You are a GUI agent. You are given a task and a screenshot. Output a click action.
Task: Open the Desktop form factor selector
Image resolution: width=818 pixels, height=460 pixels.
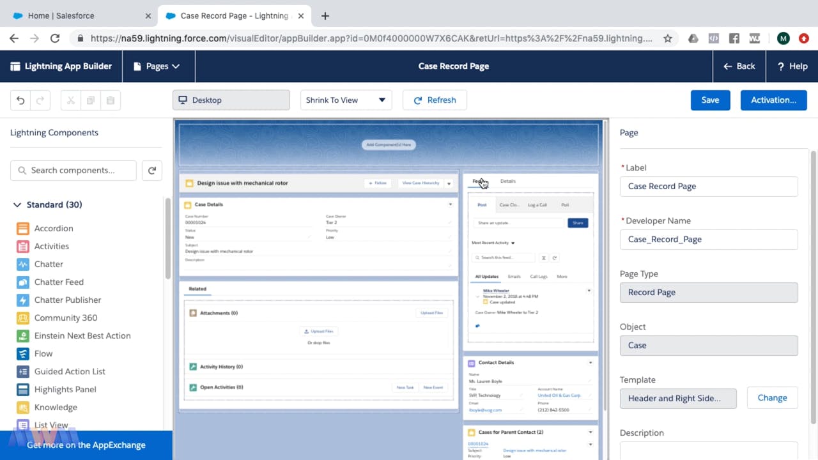point(231,100)
